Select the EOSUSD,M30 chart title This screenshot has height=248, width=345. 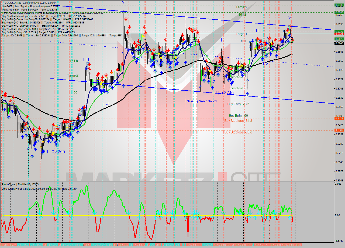pyautogui.click(x=11, y=2)
